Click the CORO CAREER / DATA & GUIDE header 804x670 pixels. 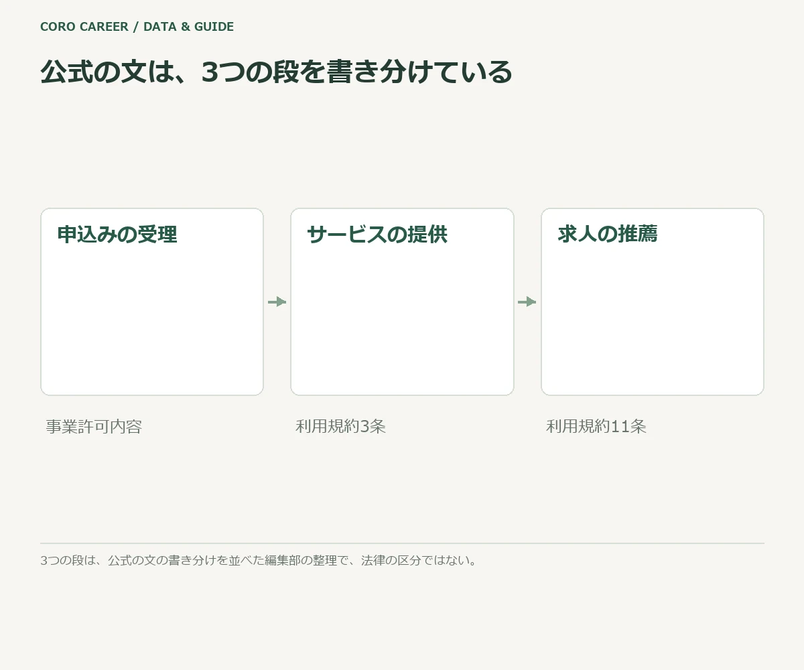(137, 27)
